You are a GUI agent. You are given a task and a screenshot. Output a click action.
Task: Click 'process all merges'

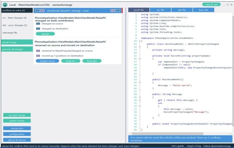click(x=17, y=49)
